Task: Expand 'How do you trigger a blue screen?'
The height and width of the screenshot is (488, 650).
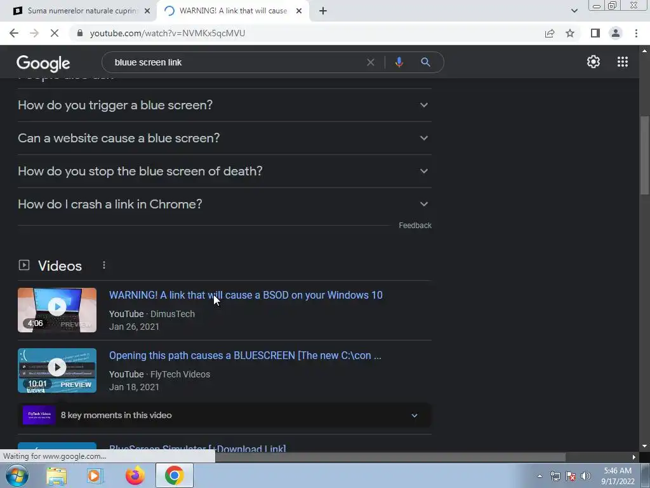Action: click(x=224, y=105)
